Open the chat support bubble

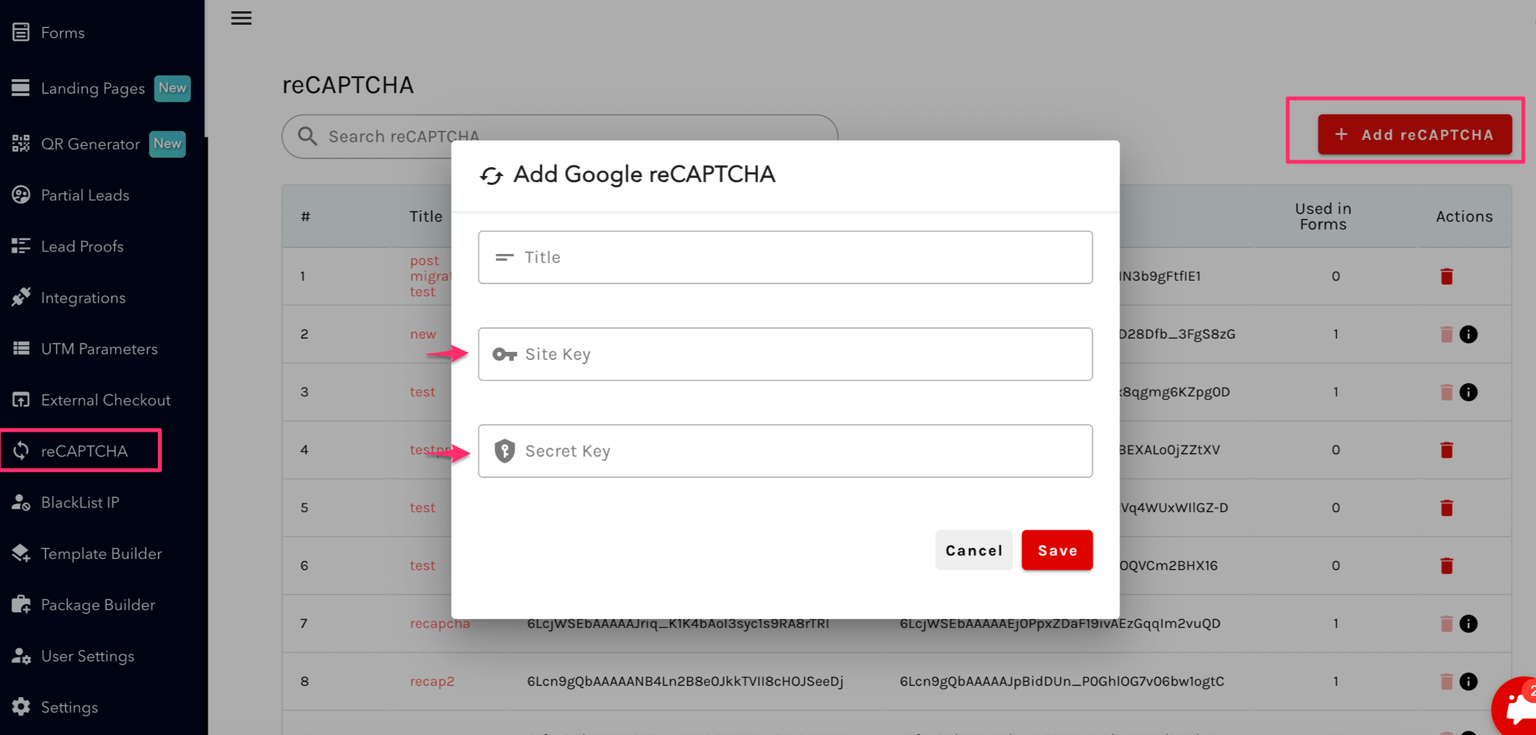click(1519, 709)
